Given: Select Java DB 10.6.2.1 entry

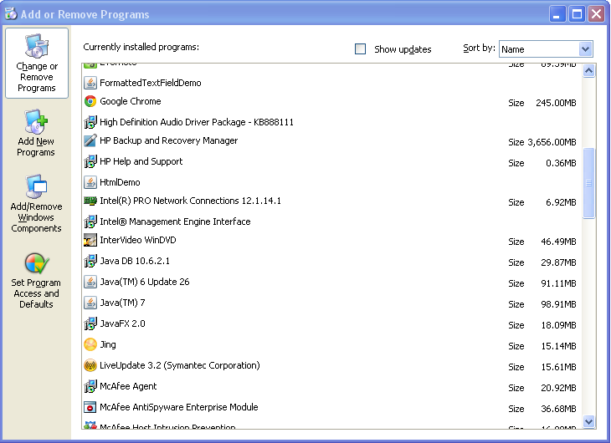Looking at the screenshot, I should point(135,262).
